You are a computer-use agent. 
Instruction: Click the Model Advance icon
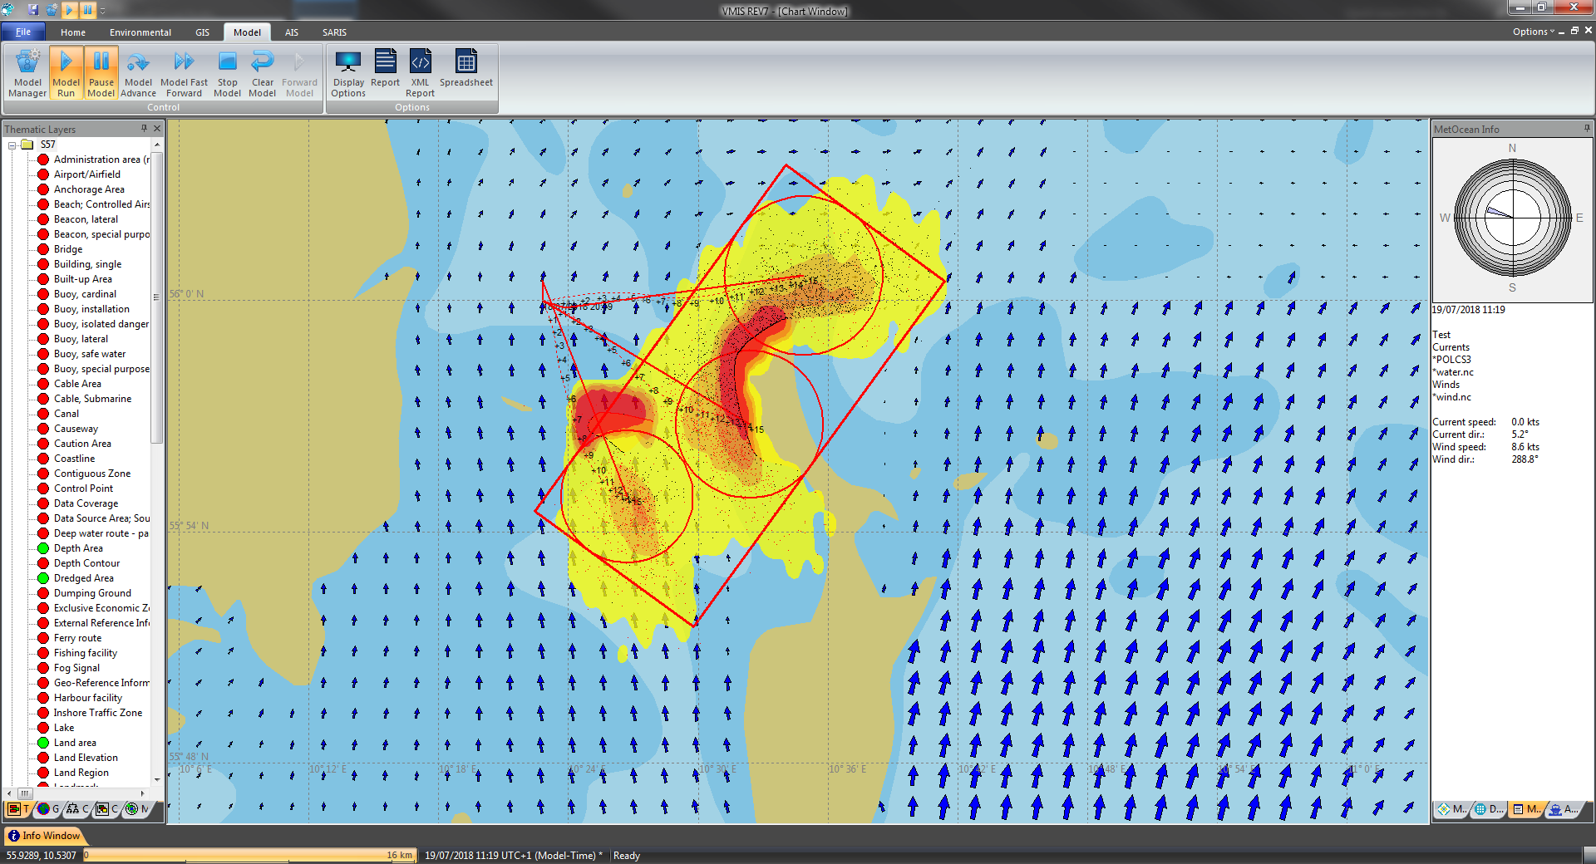pyautogui.click(x=138, y=72)
